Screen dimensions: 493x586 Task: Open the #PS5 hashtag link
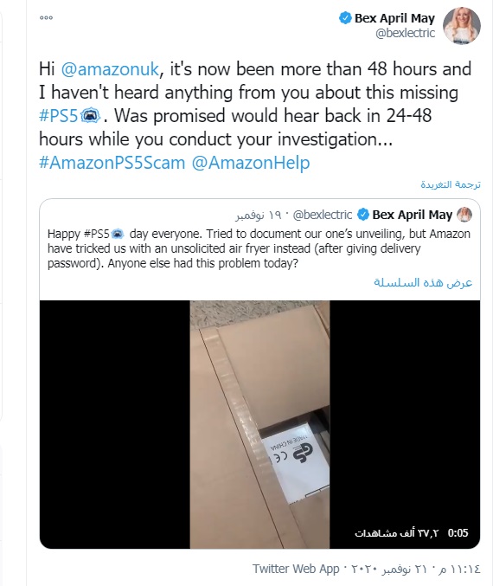pyautogui.click(x=58, y=115)
